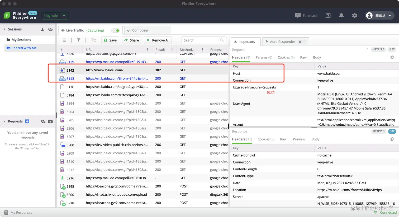Click the redirect icon of session 5142
This screenshot has height=217, width=399.
pyautogui.click(x=62, y=70)
